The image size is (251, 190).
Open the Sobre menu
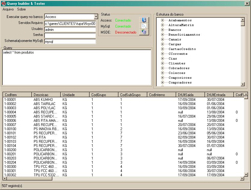tap(21, 9)
